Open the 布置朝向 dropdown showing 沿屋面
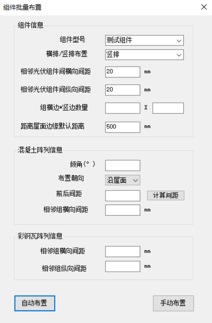 click(x=122, y=180)
